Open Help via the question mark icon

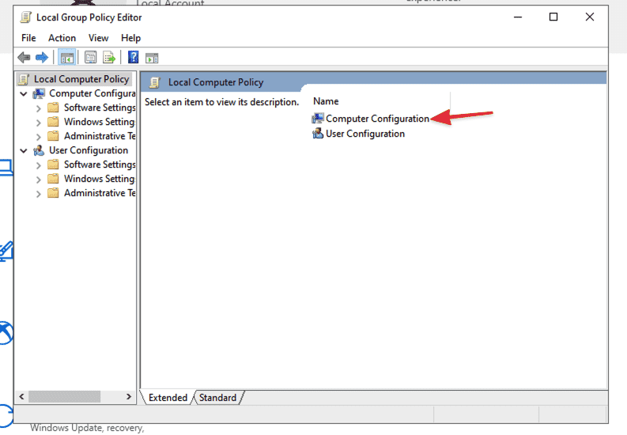[133, 58]
